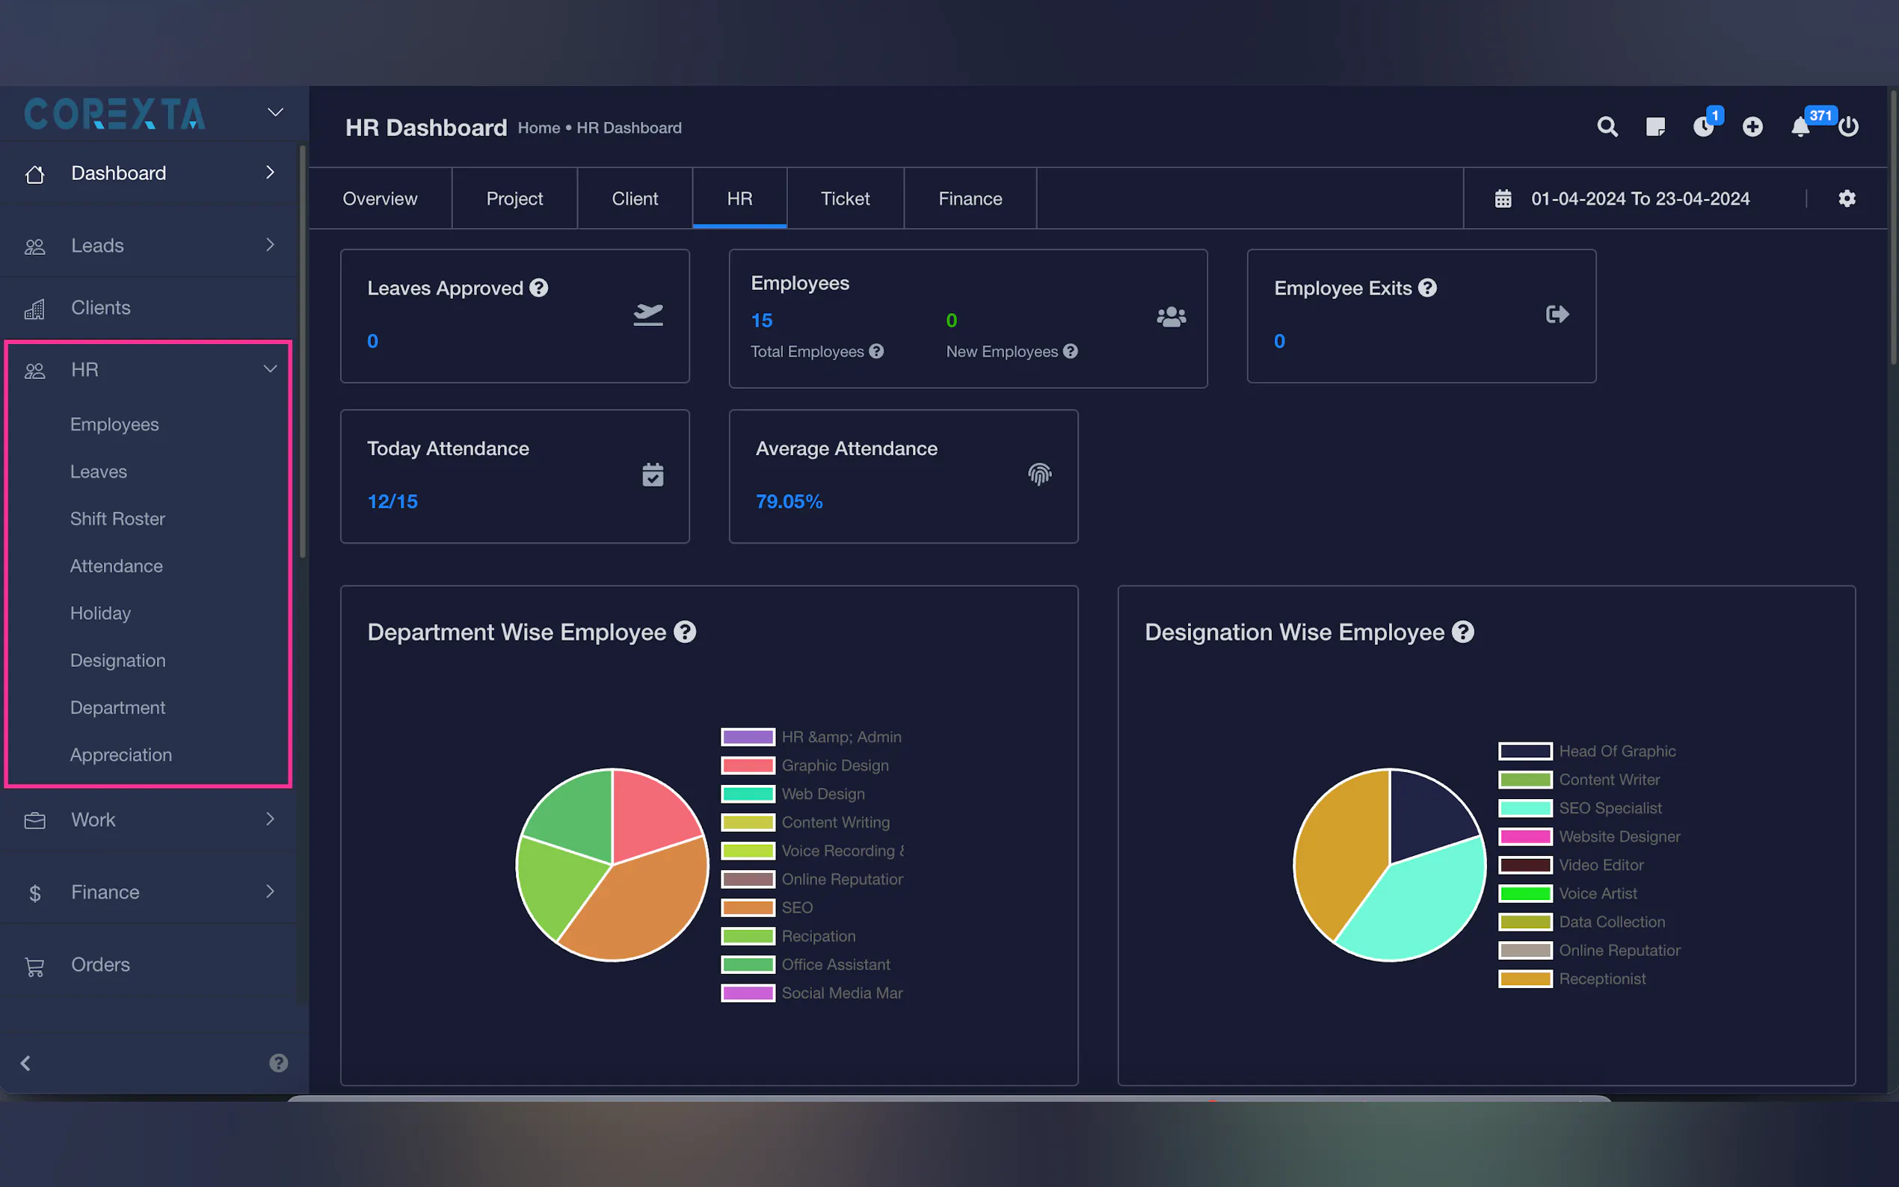Open dashboard settings gear icon
Viewport: 1899px width, 1187px height.
pyautogui.click(x=1847, y=199)
